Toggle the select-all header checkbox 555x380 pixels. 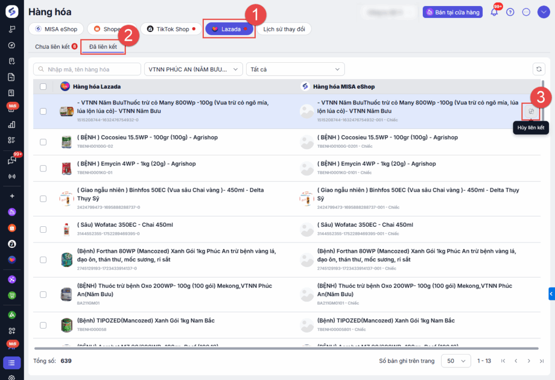[x=43, y=87]
